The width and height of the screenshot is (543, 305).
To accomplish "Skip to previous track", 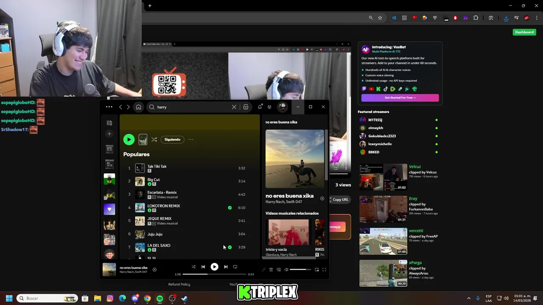I will click(x=203, y=267).
